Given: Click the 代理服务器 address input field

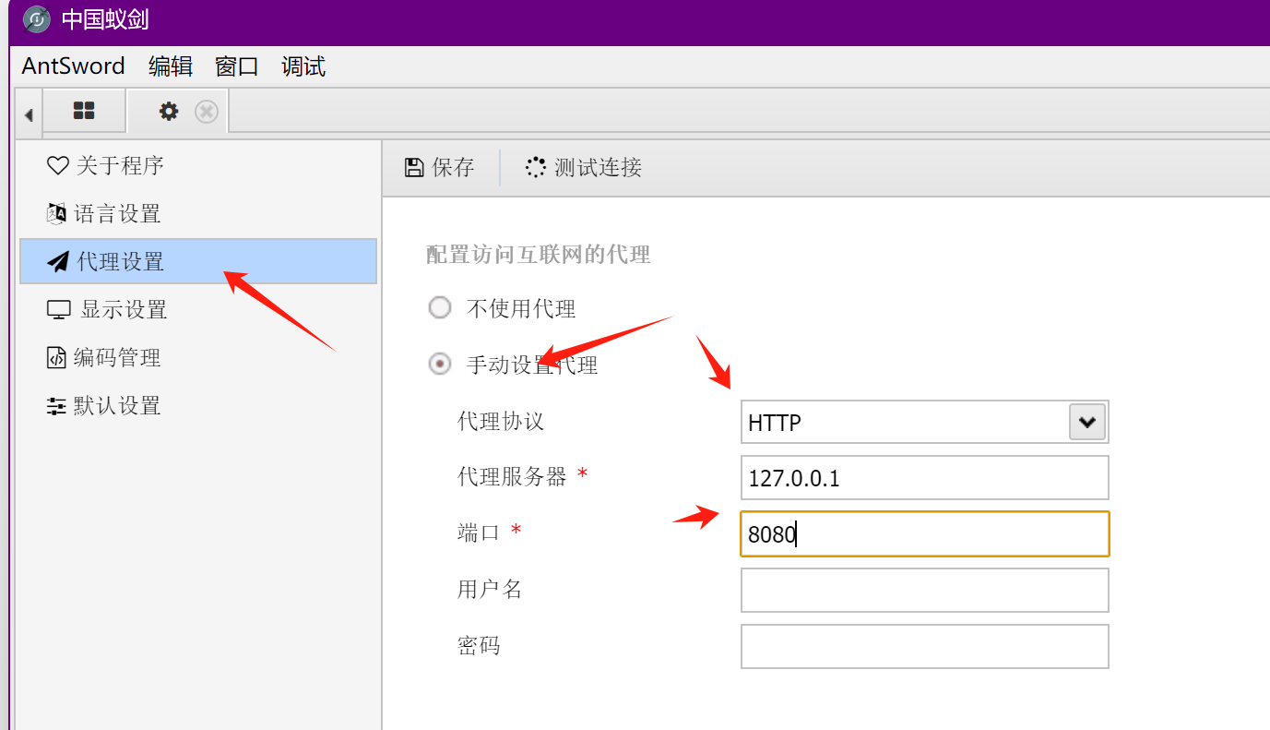Looking at the screenshot, I should click(x=924, y=478).
